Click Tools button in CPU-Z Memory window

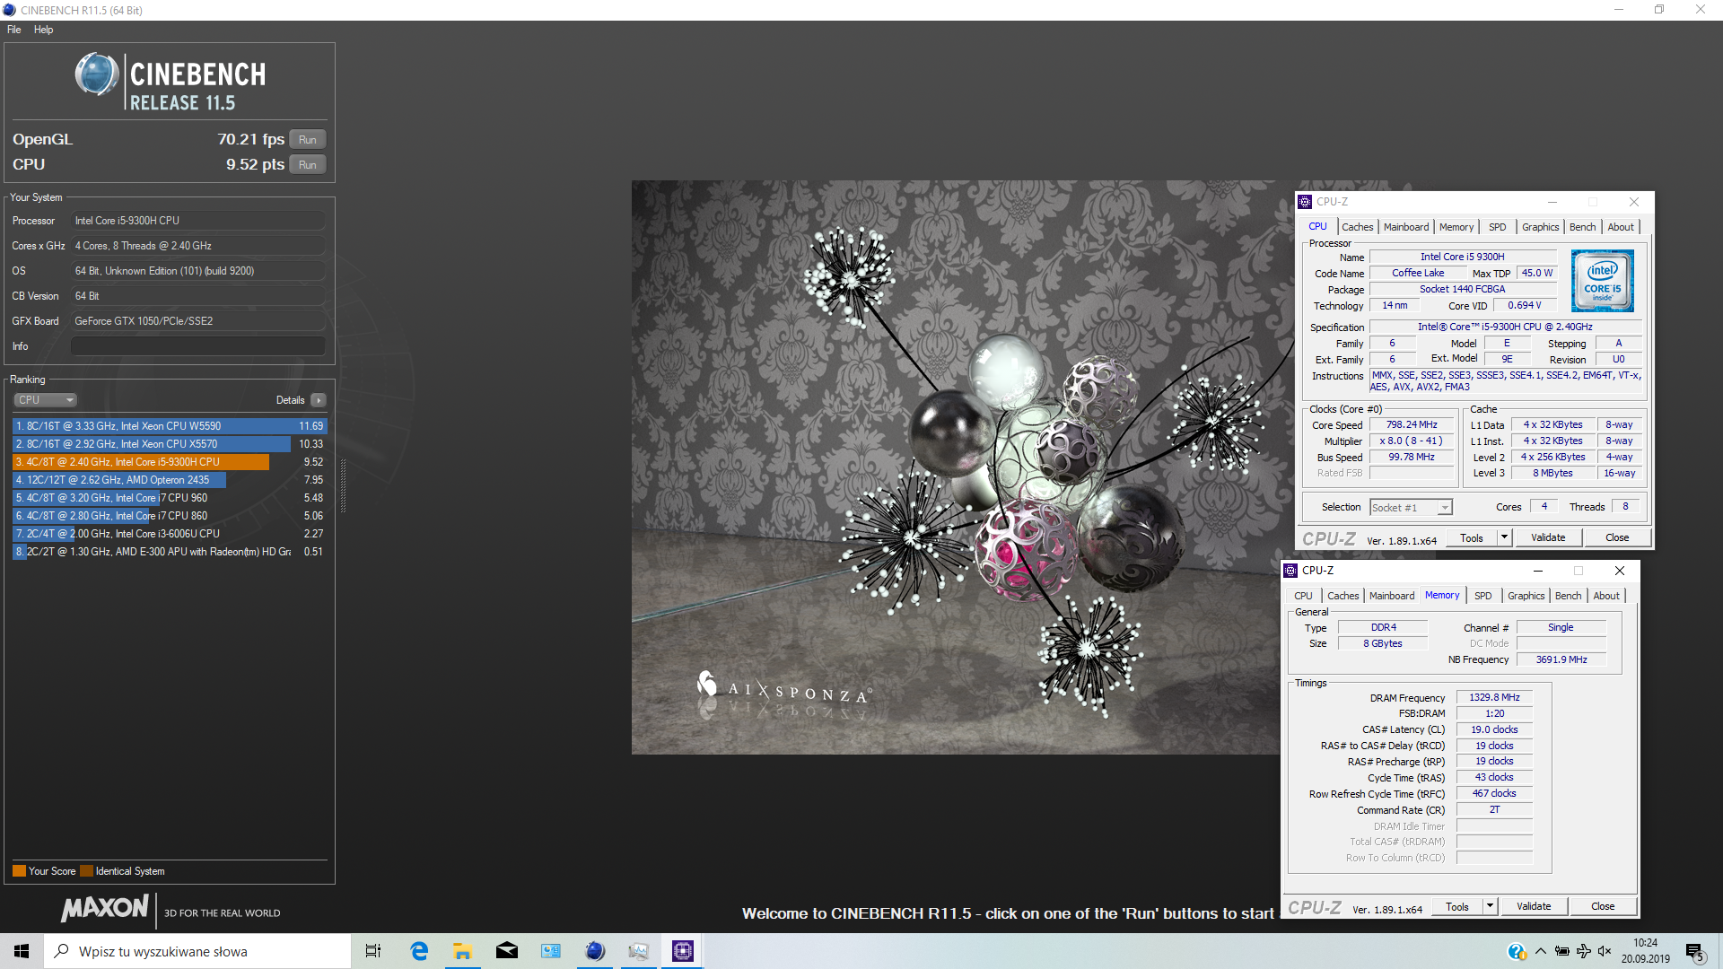pos(1457,906)
